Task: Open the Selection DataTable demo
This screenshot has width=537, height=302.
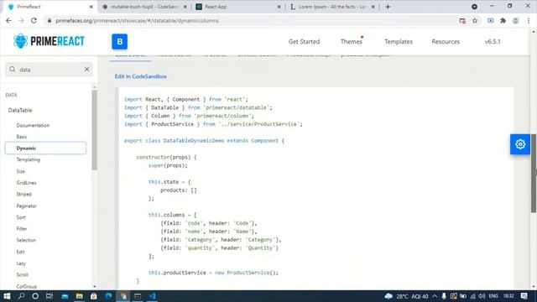Action: [x=26, y=240]
